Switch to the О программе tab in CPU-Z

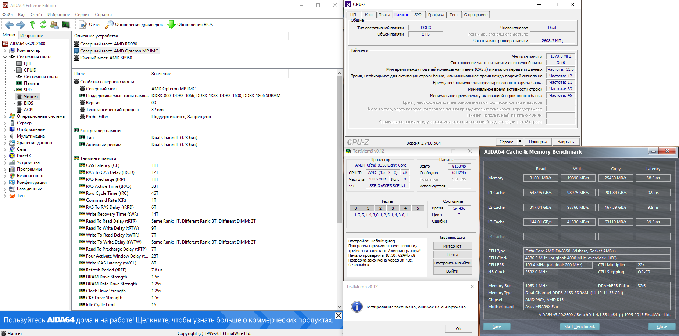click(x=476, y=15)
